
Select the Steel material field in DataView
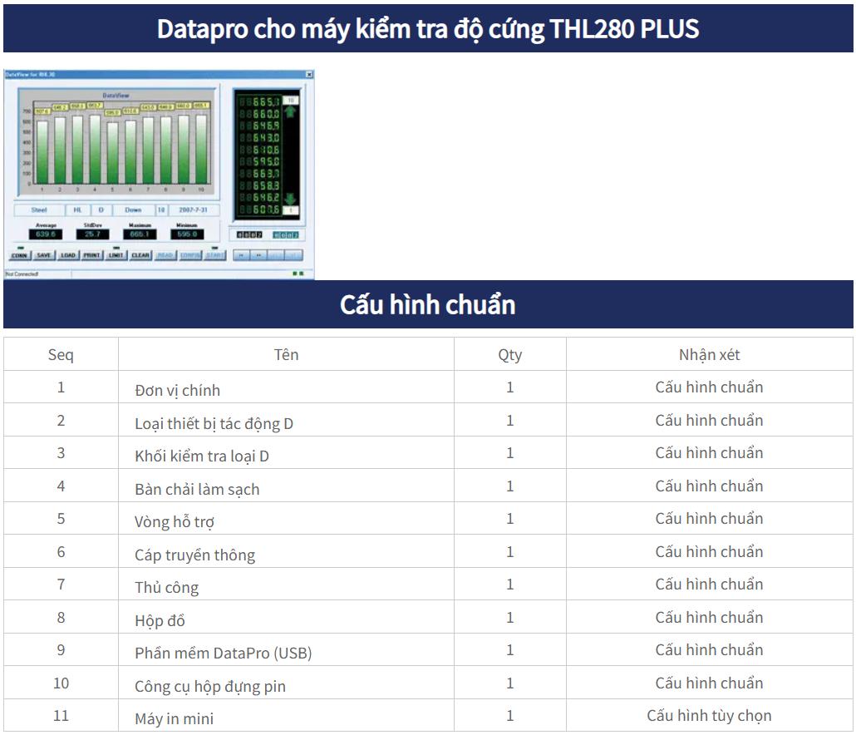click(39, 210)
